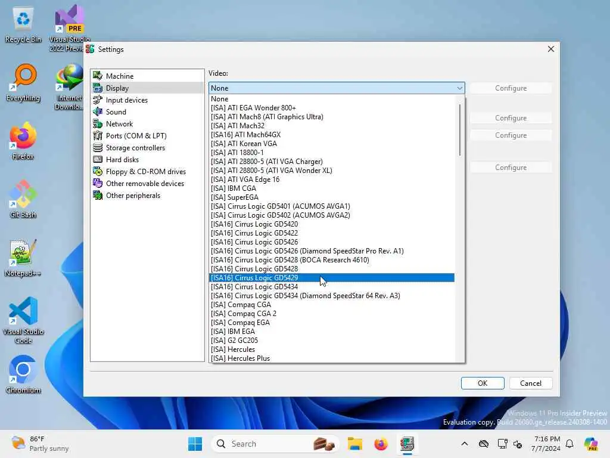Select [ISA16] Cirrus Logic GD5420
Screen dimensions: 610x458
(x=332, y=224)
